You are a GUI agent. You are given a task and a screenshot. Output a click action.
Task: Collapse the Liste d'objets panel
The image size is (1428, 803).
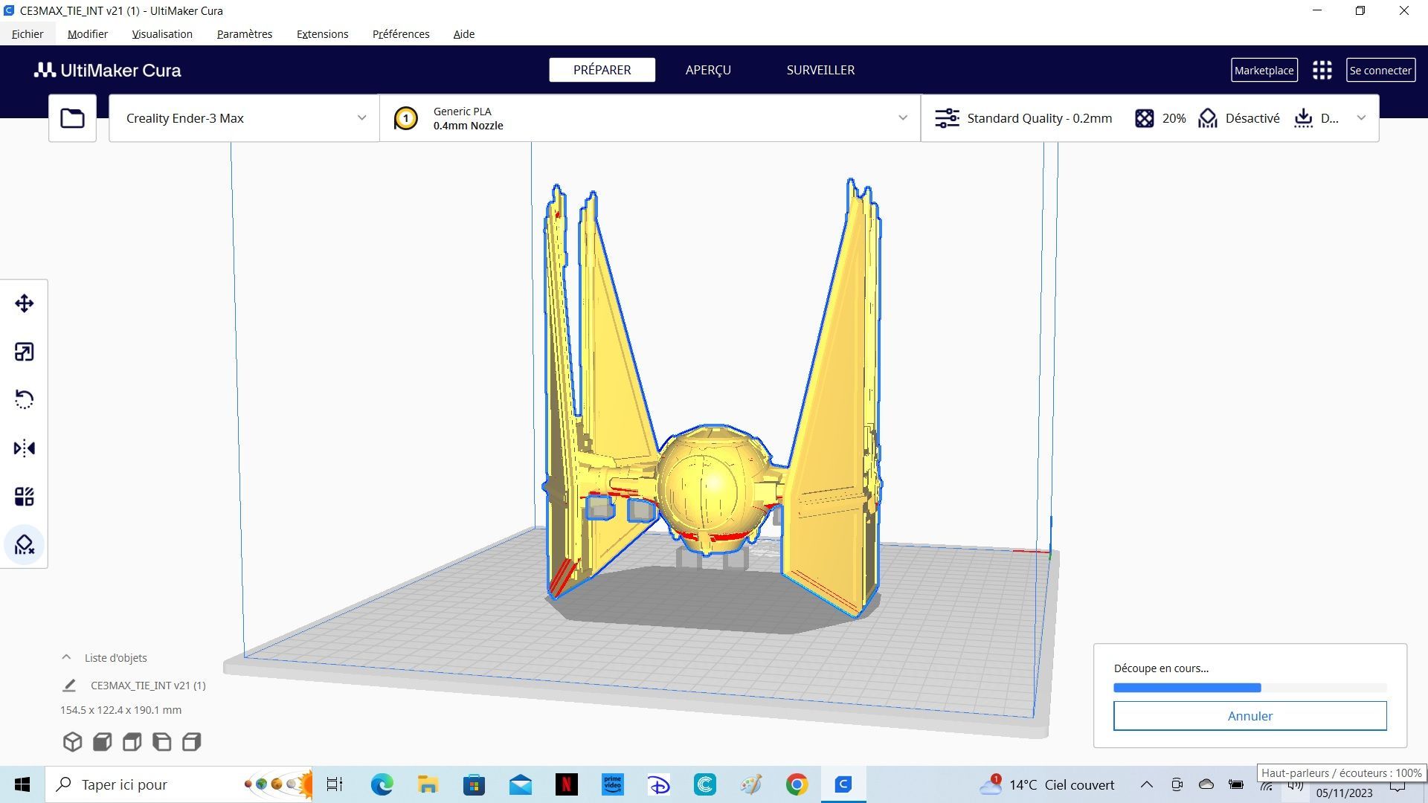click(66, 657)
